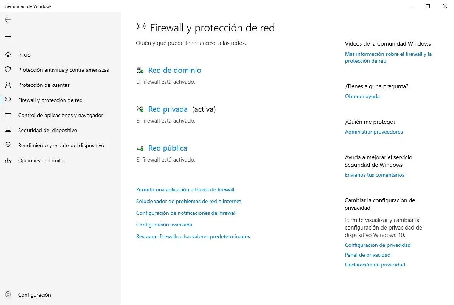Click the back arrow icon
This screenshot has height=305, width=454.
(8, 20)
